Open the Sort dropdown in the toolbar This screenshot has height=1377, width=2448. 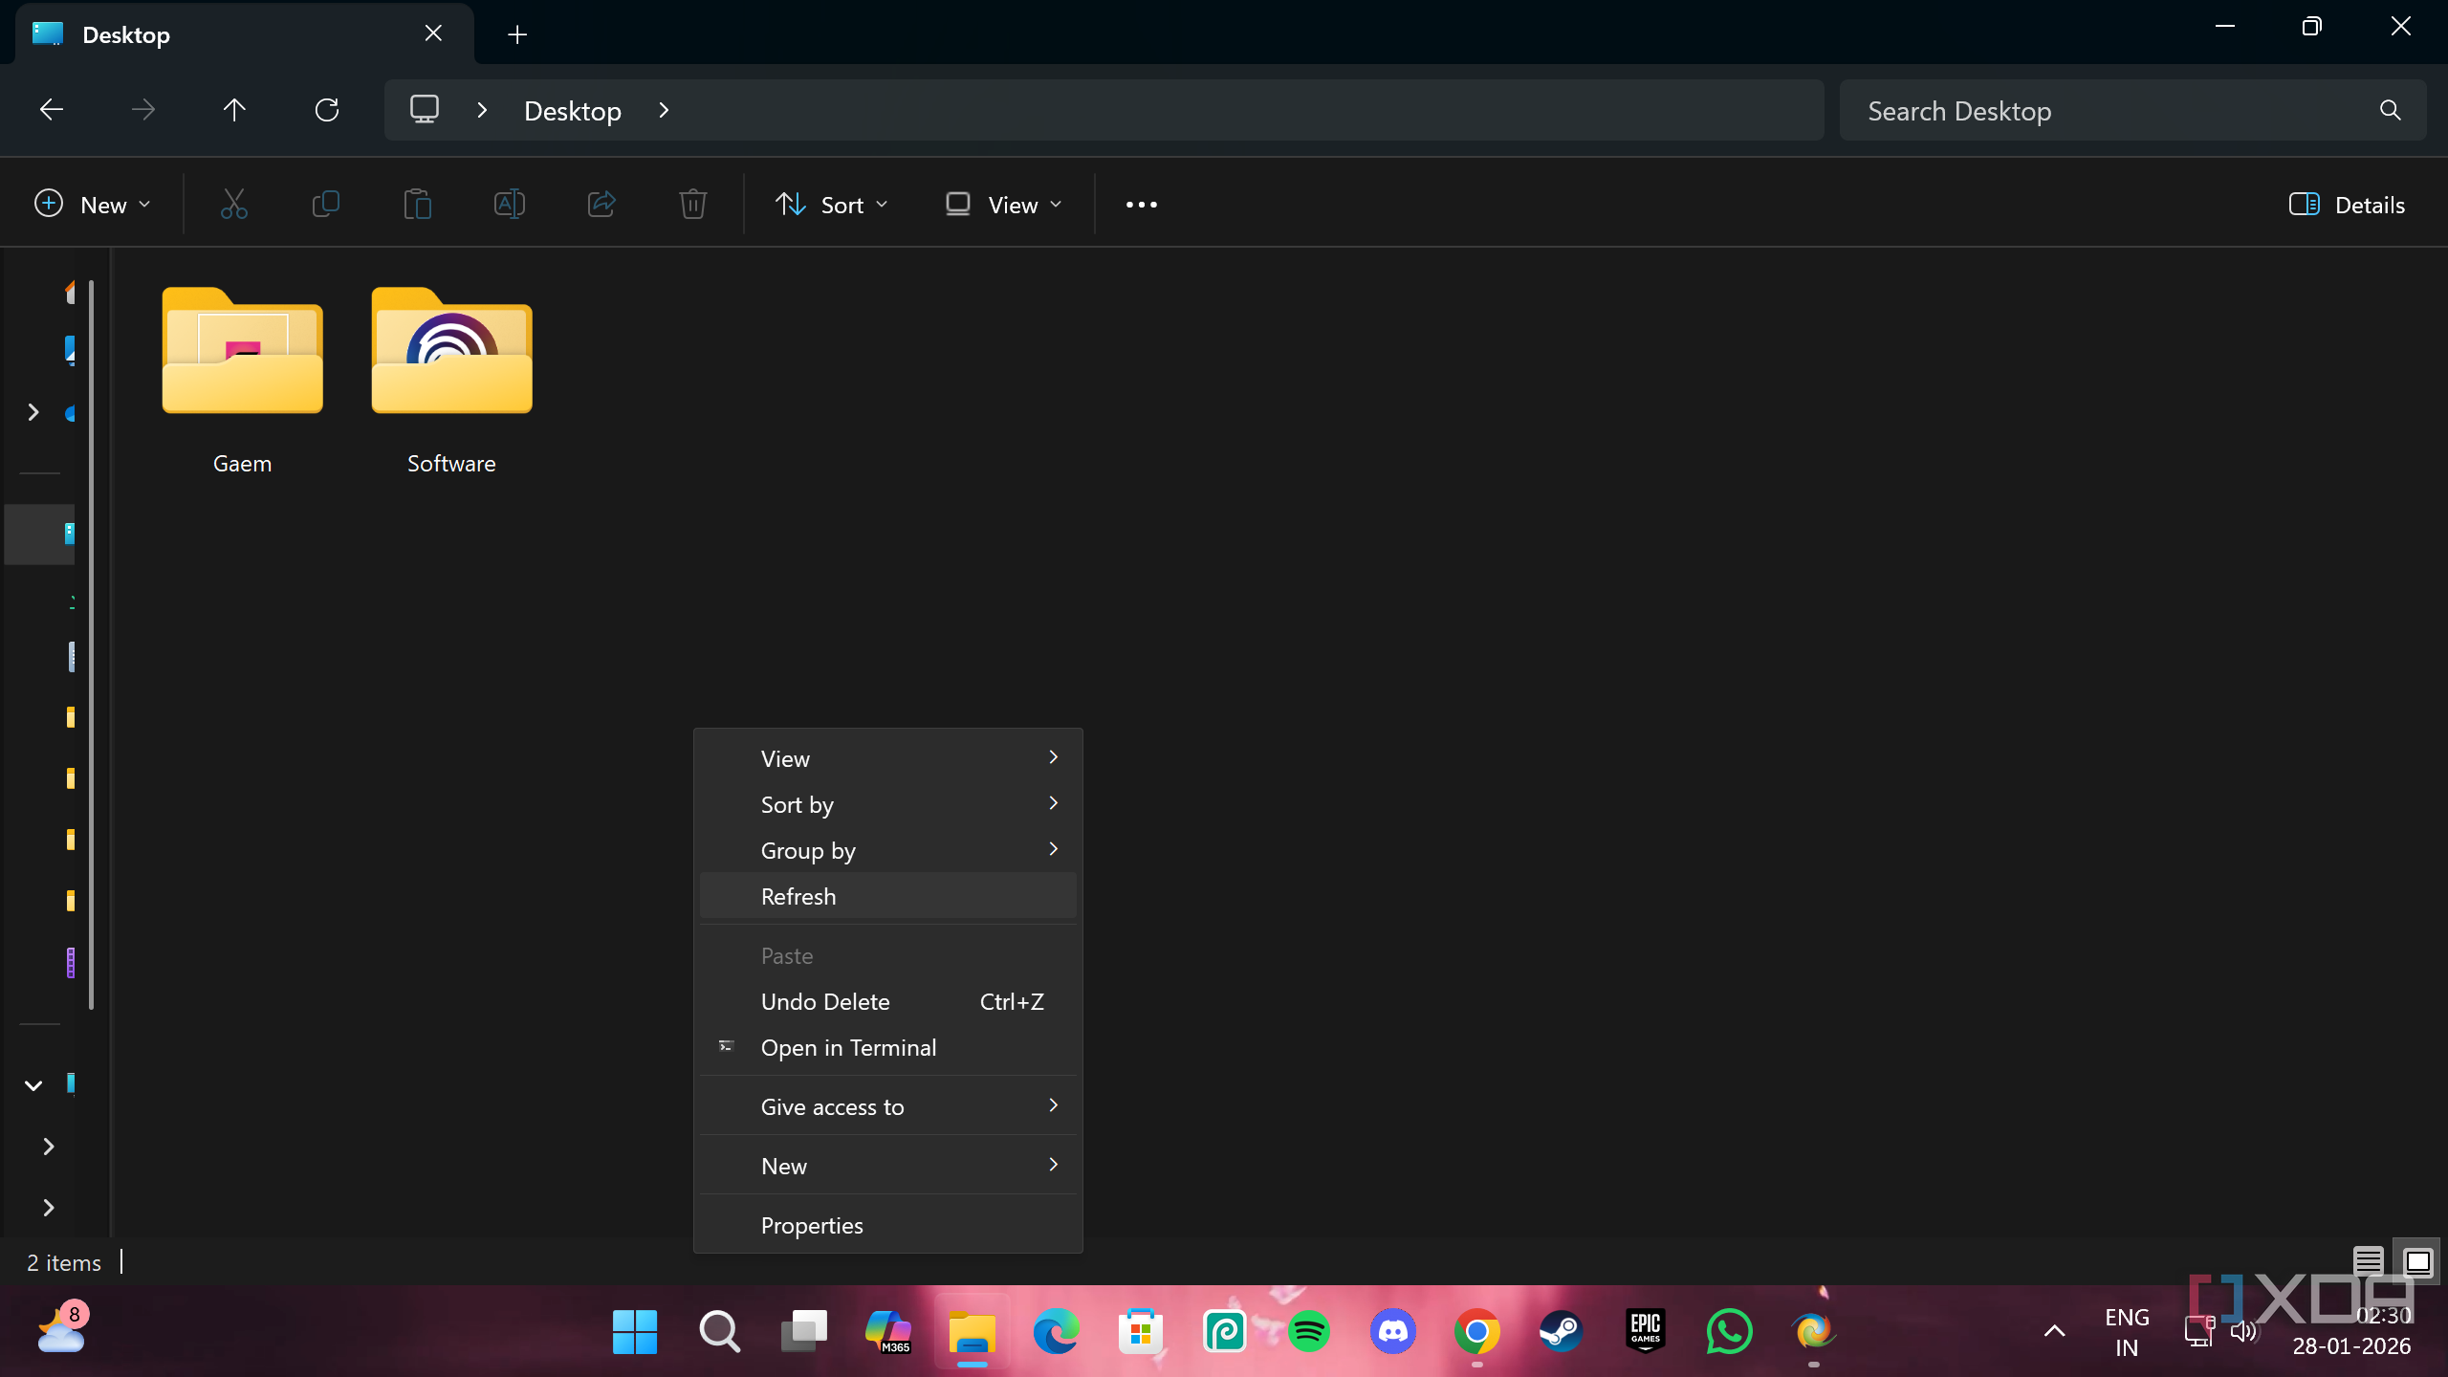[832, 205]
